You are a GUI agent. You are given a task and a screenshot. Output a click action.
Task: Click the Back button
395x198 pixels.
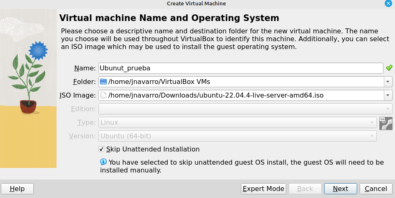[305, 189]
